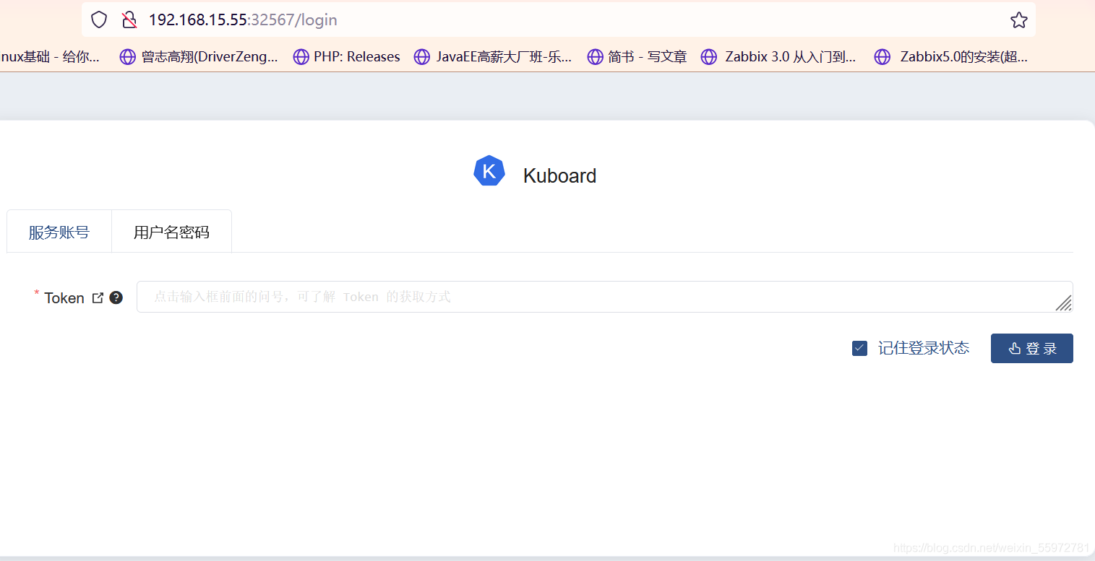Open the external link icon beside Token
This screenshot has height=561, width=1095.
pos(98,297)
